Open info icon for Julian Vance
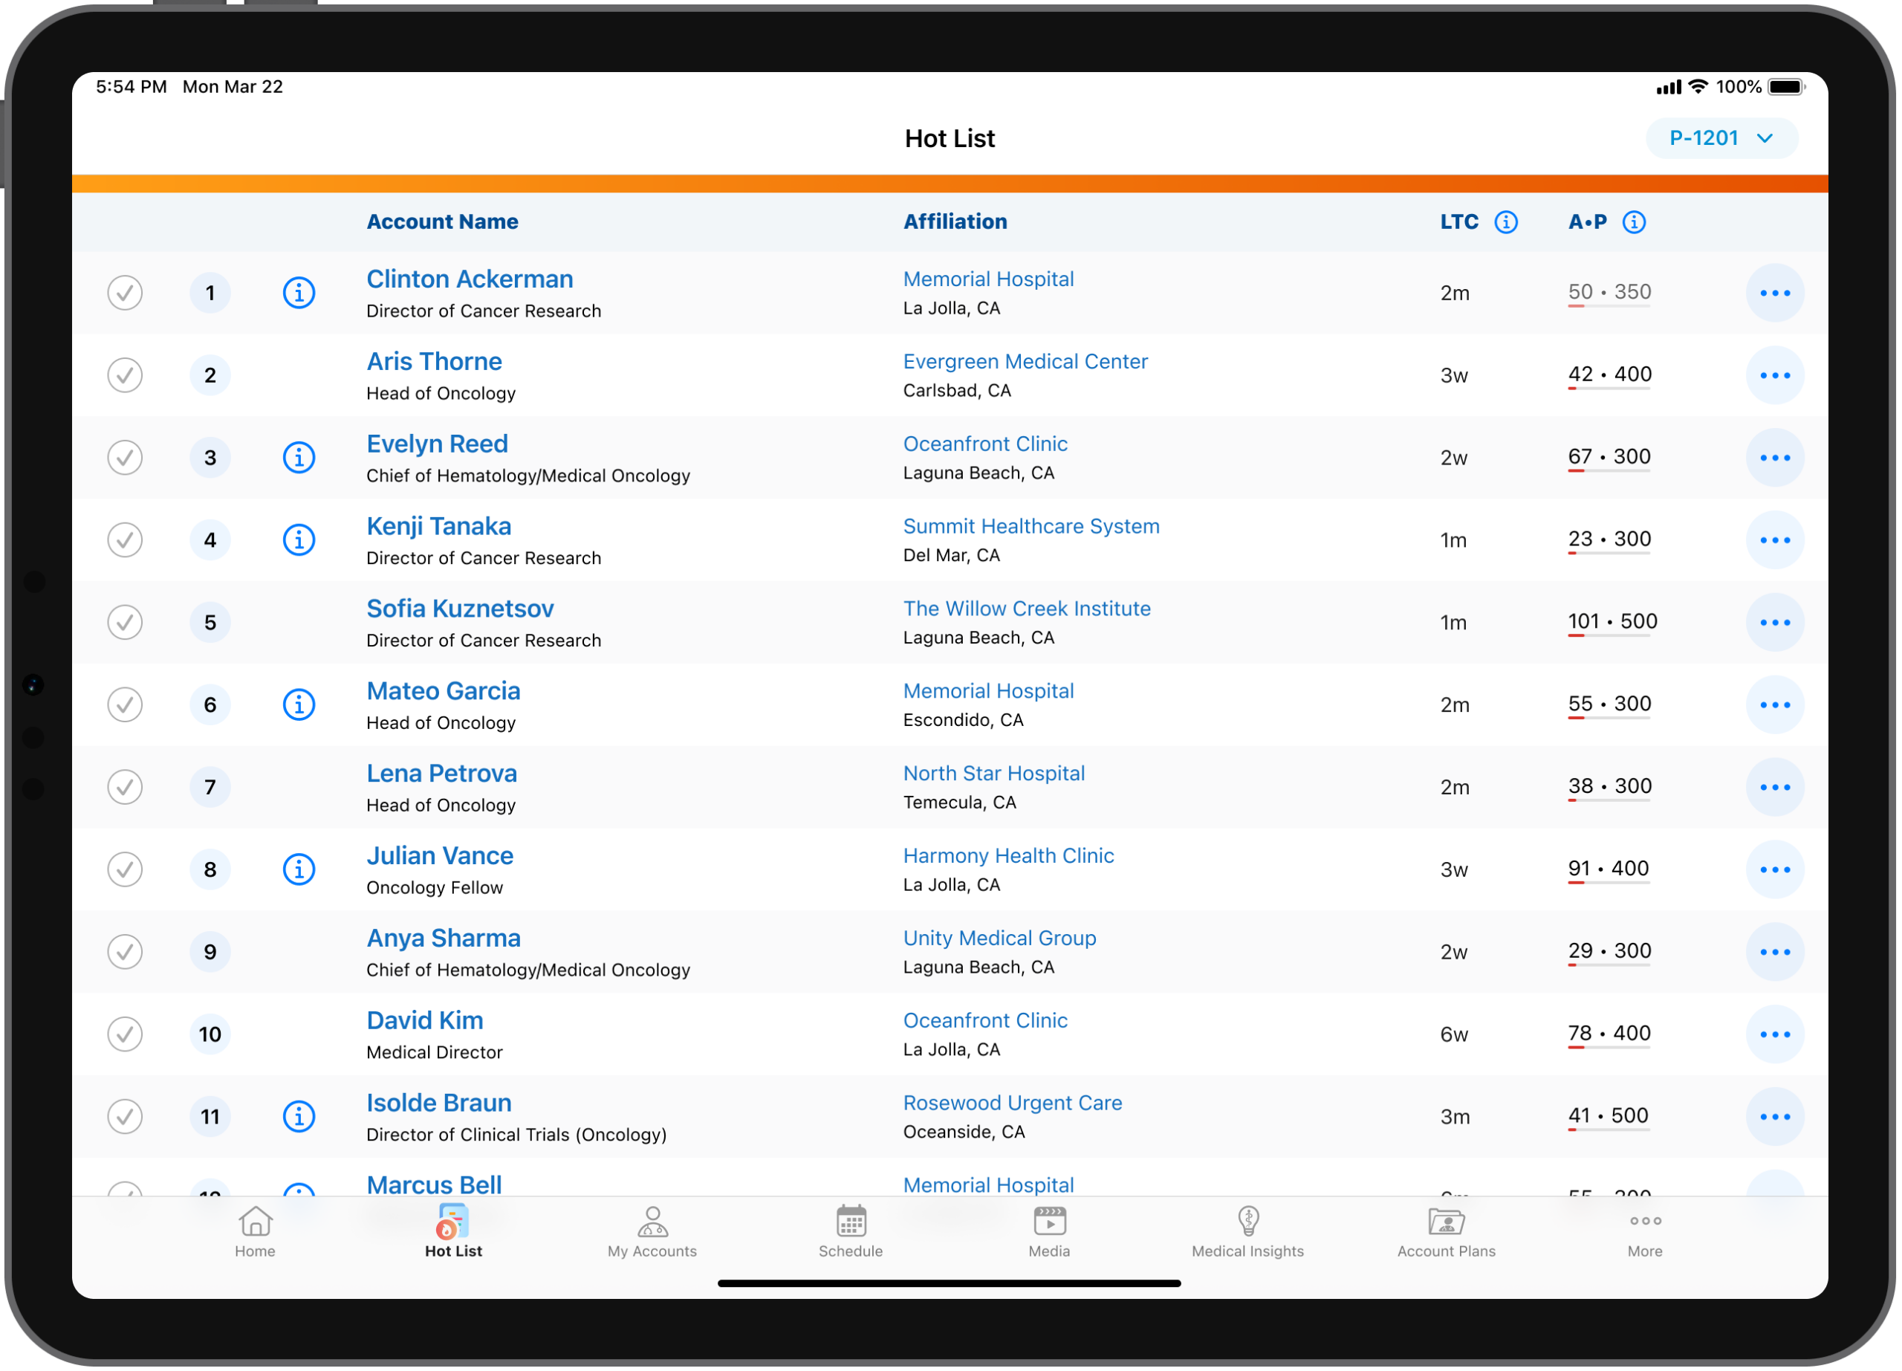Image resolution: width=1902 pixels, height=1371 pixels. coord(299,871)
